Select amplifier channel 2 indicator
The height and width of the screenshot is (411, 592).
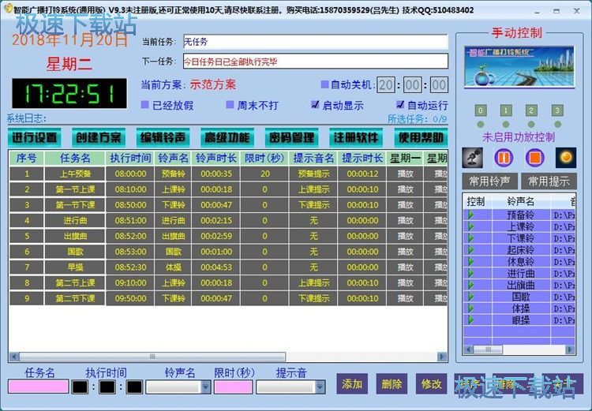531,110
